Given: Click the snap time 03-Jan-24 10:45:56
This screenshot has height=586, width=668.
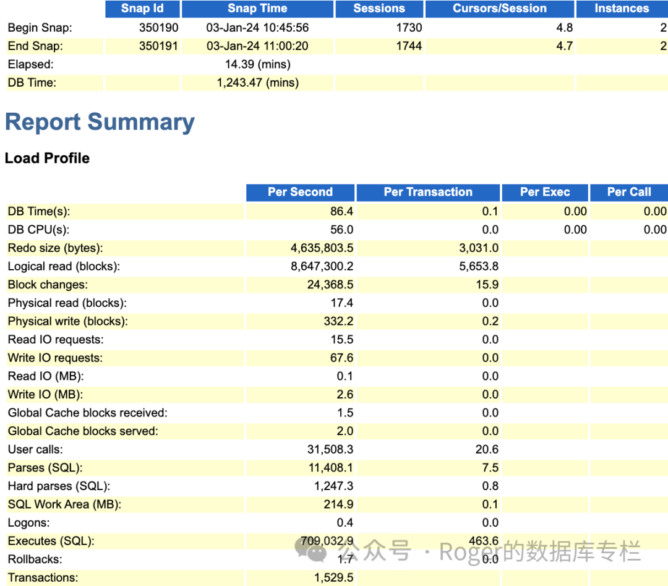Looking at the screenshot, I should [257, 28].
